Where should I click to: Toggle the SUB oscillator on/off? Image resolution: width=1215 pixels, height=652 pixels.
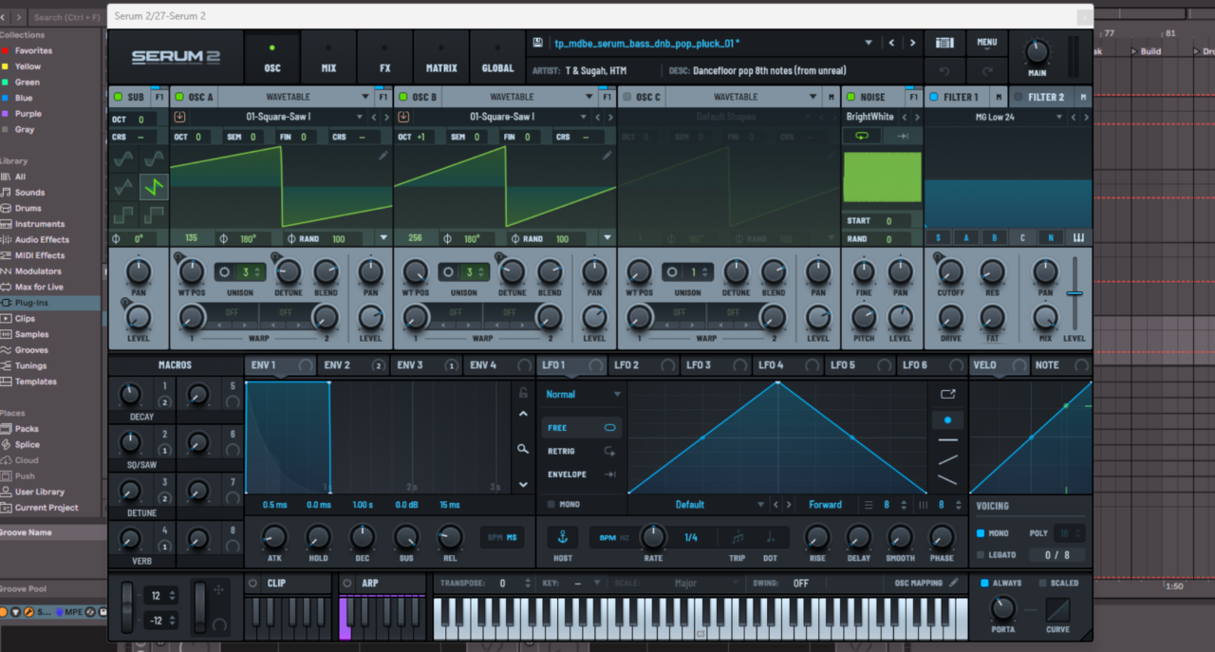[x=119, y=97]
